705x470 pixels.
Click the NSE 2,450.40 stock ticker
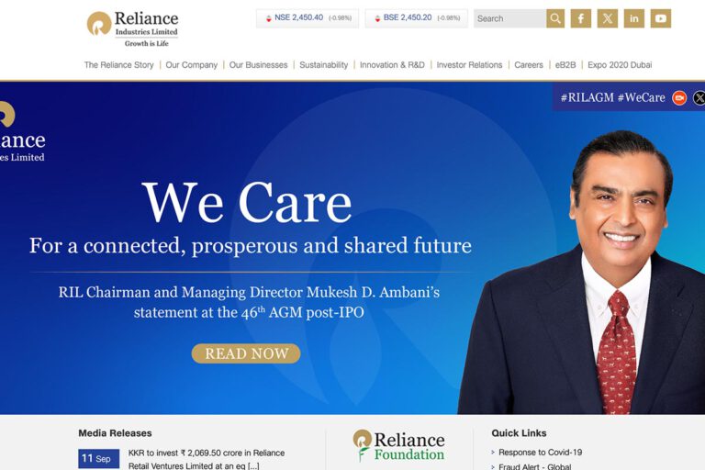point(308,18)
